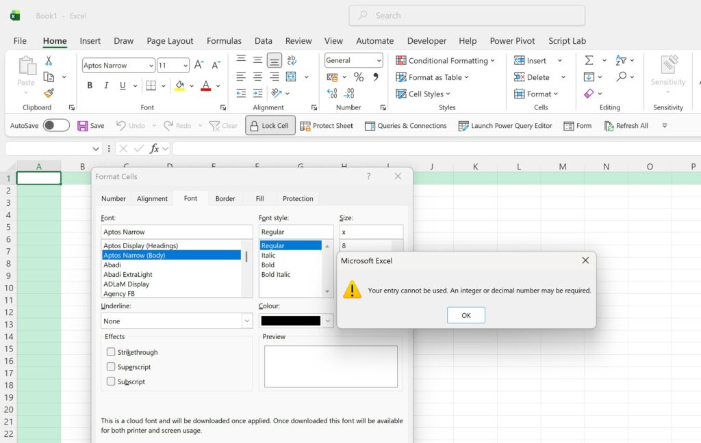Click the Protect Sheet button
Viewport: 701px width, 443px height.
pyautogui.click(x=327, y=126)
